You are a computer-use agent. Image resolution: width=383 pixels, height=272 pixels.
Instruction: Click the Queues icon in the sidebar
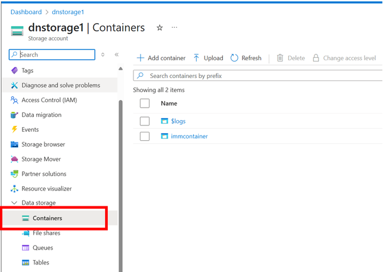tap(25, 248)
